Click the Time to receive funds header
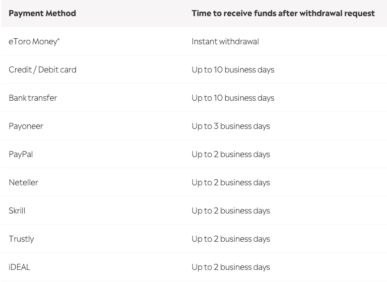The height and width of the screenshot is (282, 387). coord(283,13)
